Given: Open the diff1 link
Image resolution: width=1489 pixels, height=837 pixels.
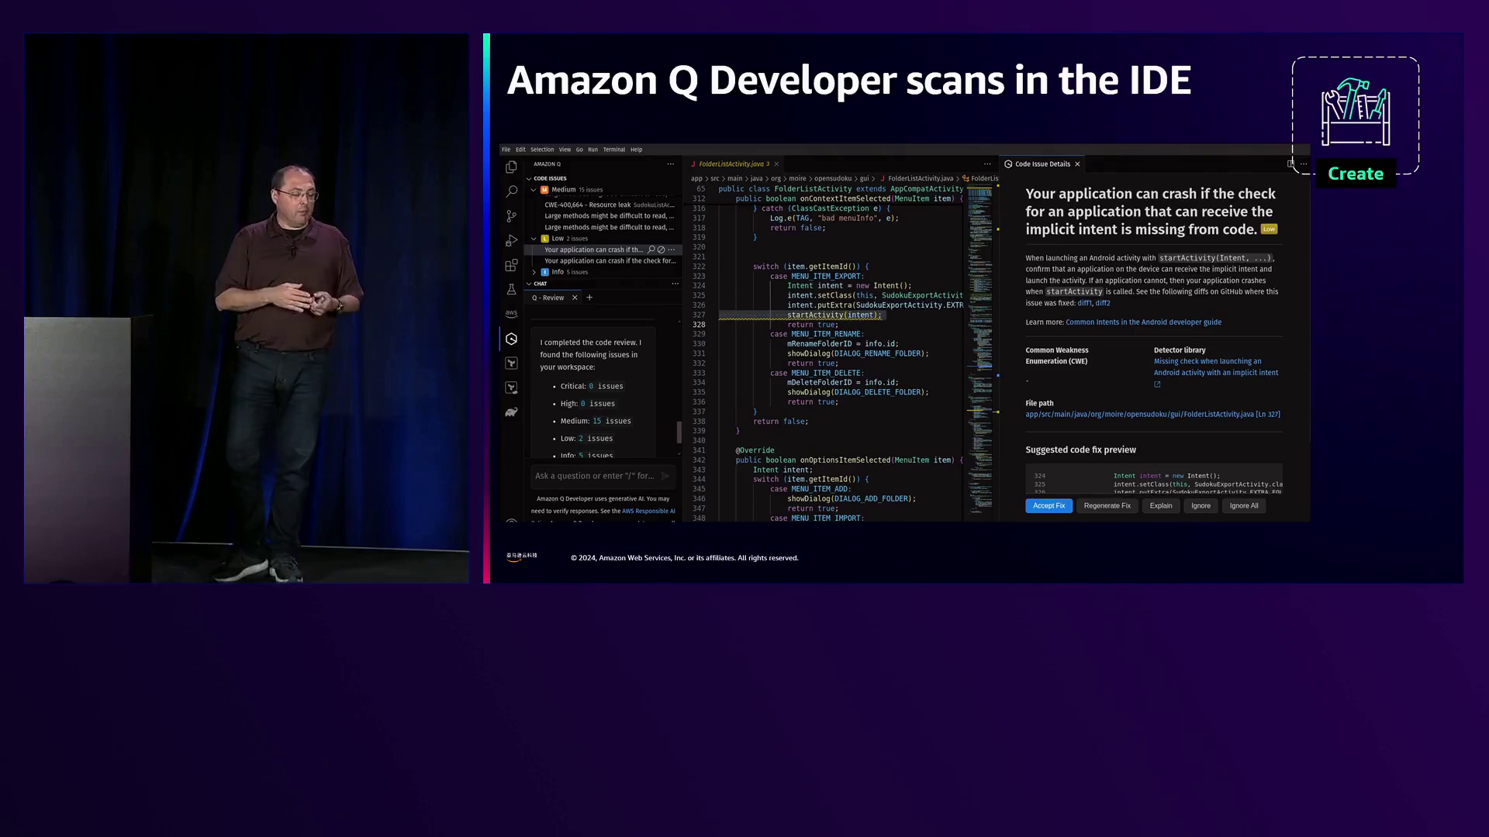Looking at the screenshot, I should point(1084,303).
